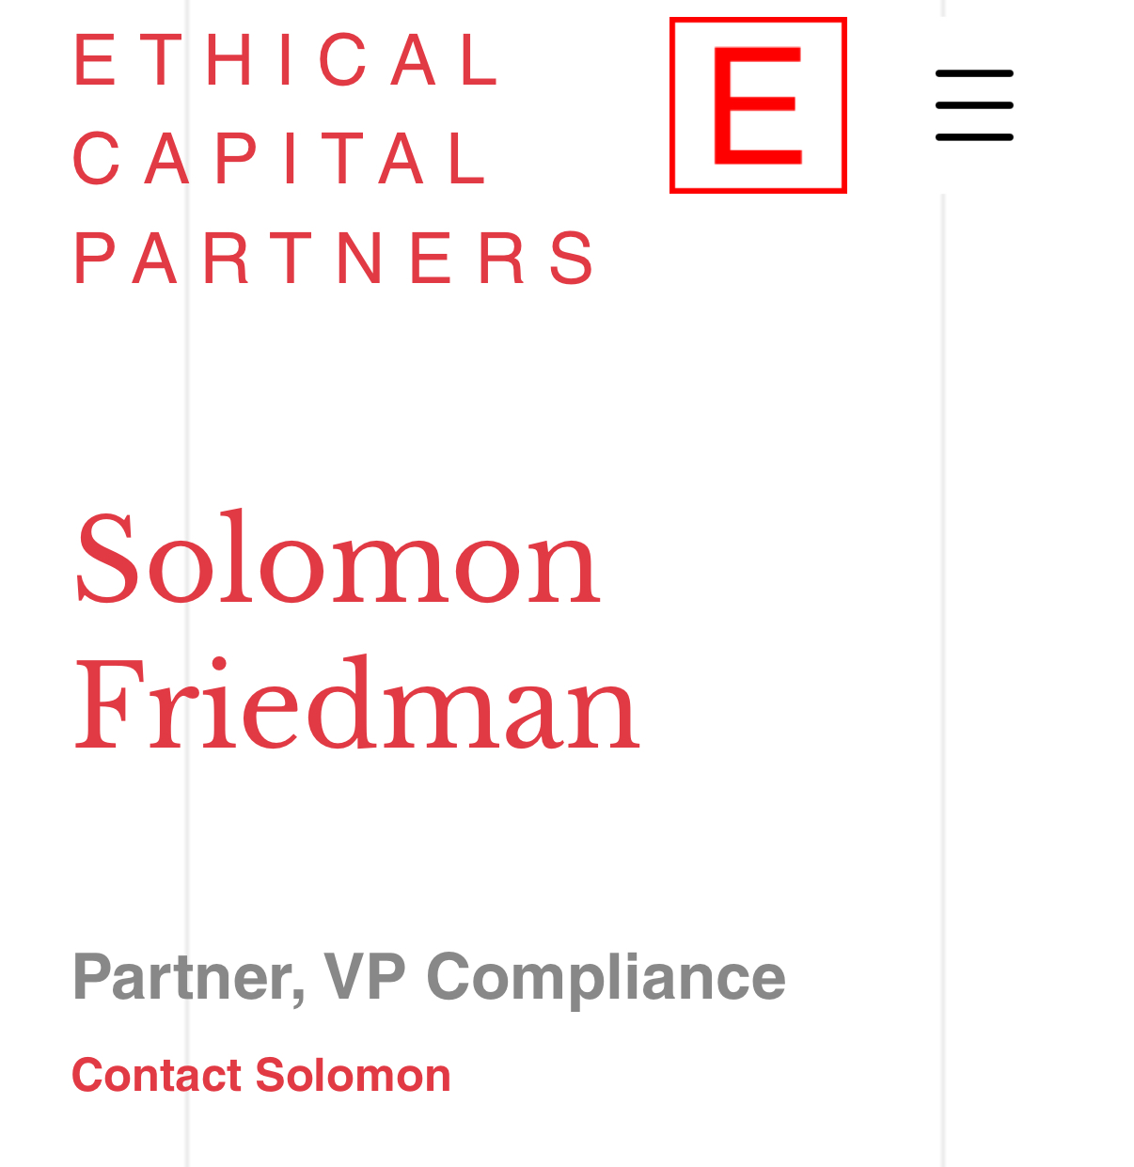This screenshot has width=1134, height=1167.
Task: Tap the top bar of hamburger icon
Action: (x=974, y=72)
